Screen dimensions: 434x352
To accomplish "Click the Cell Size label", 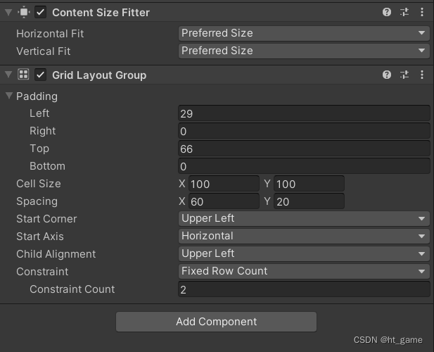I will [x=39, y=184].
